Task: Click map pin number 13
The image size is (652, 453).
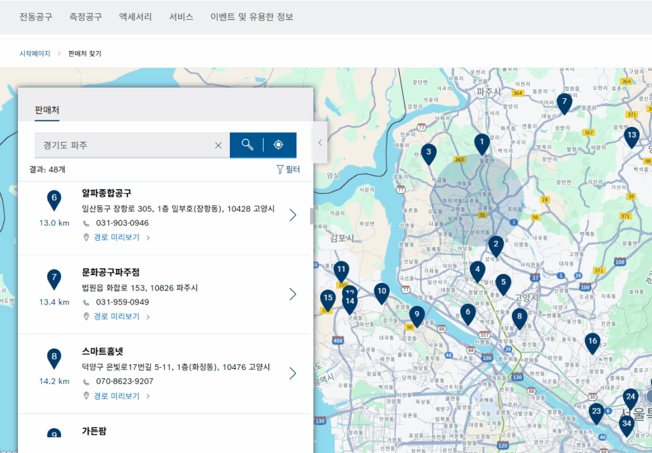Action: [x=632, y=137]
